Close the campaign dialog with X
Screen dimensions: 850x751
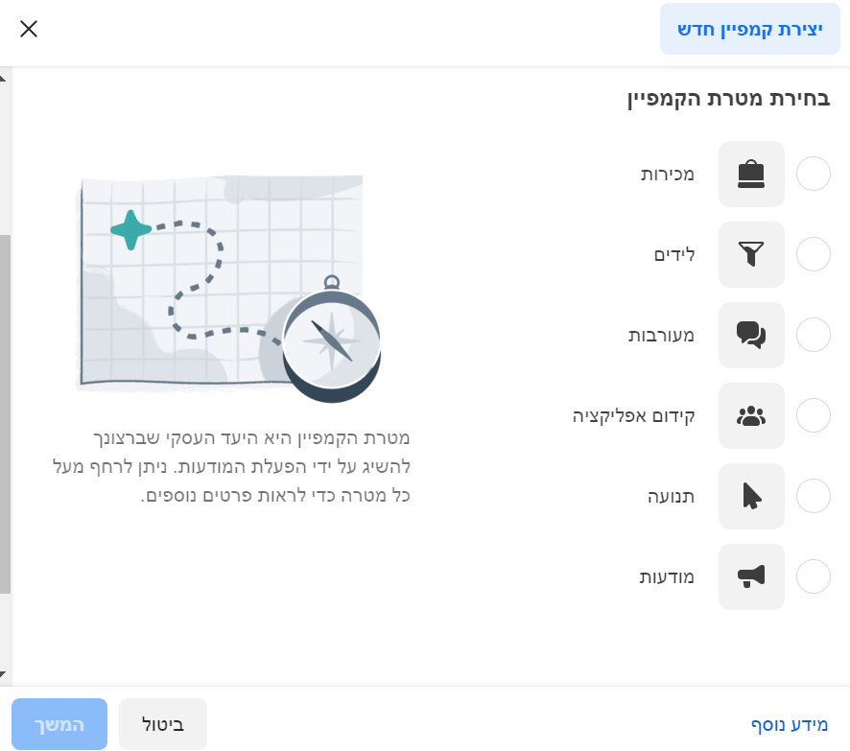[x=29, y=29]
